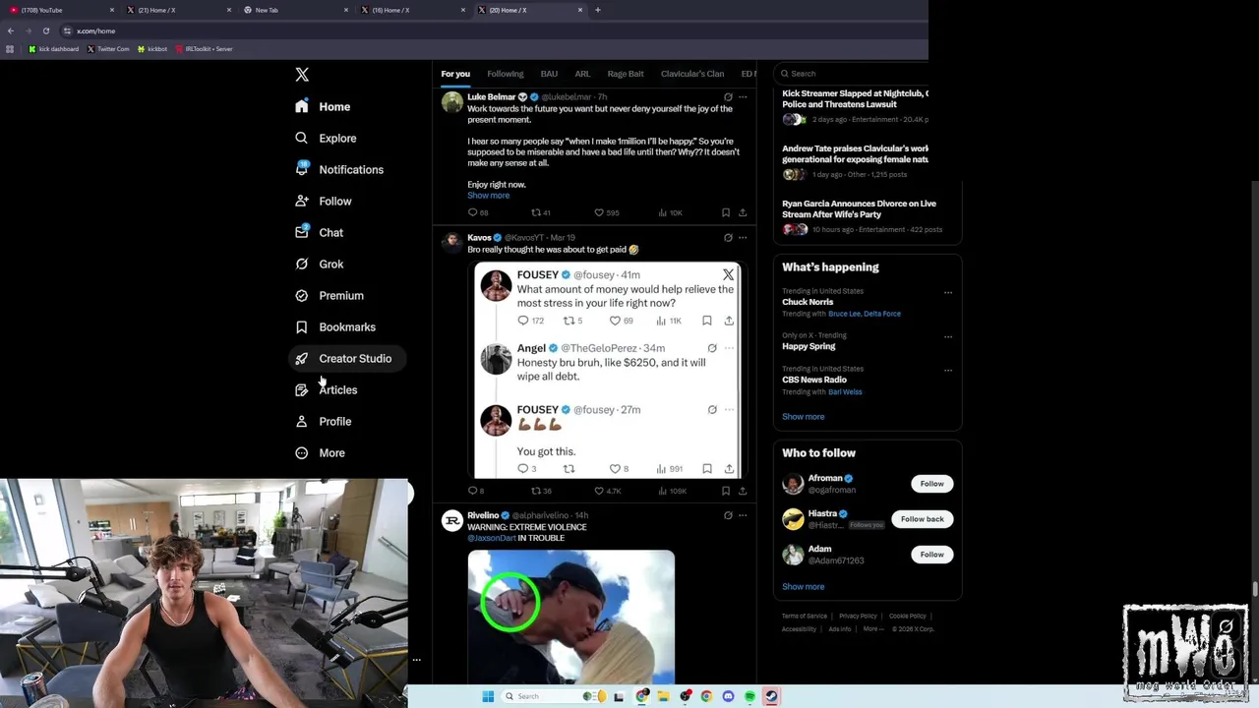Switch to the Rage Bait tab
Screen dimensions: 1259x708
coord(626,74)
